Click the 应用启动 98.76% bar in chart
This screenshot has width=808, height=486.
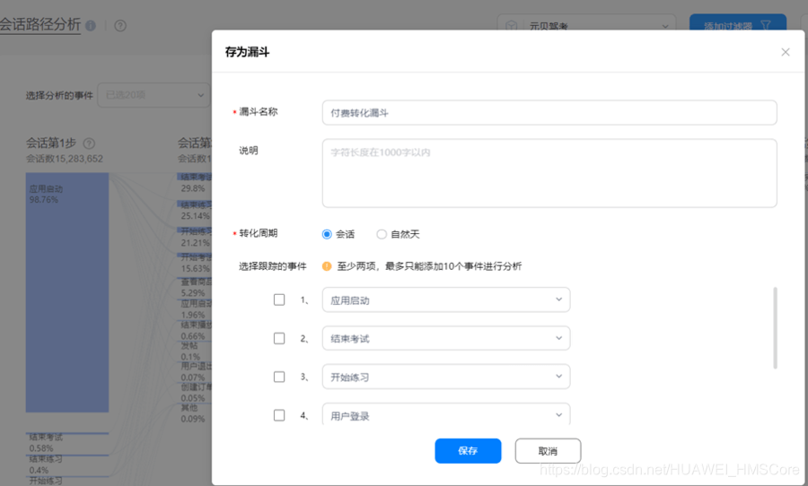pos(67,292)
